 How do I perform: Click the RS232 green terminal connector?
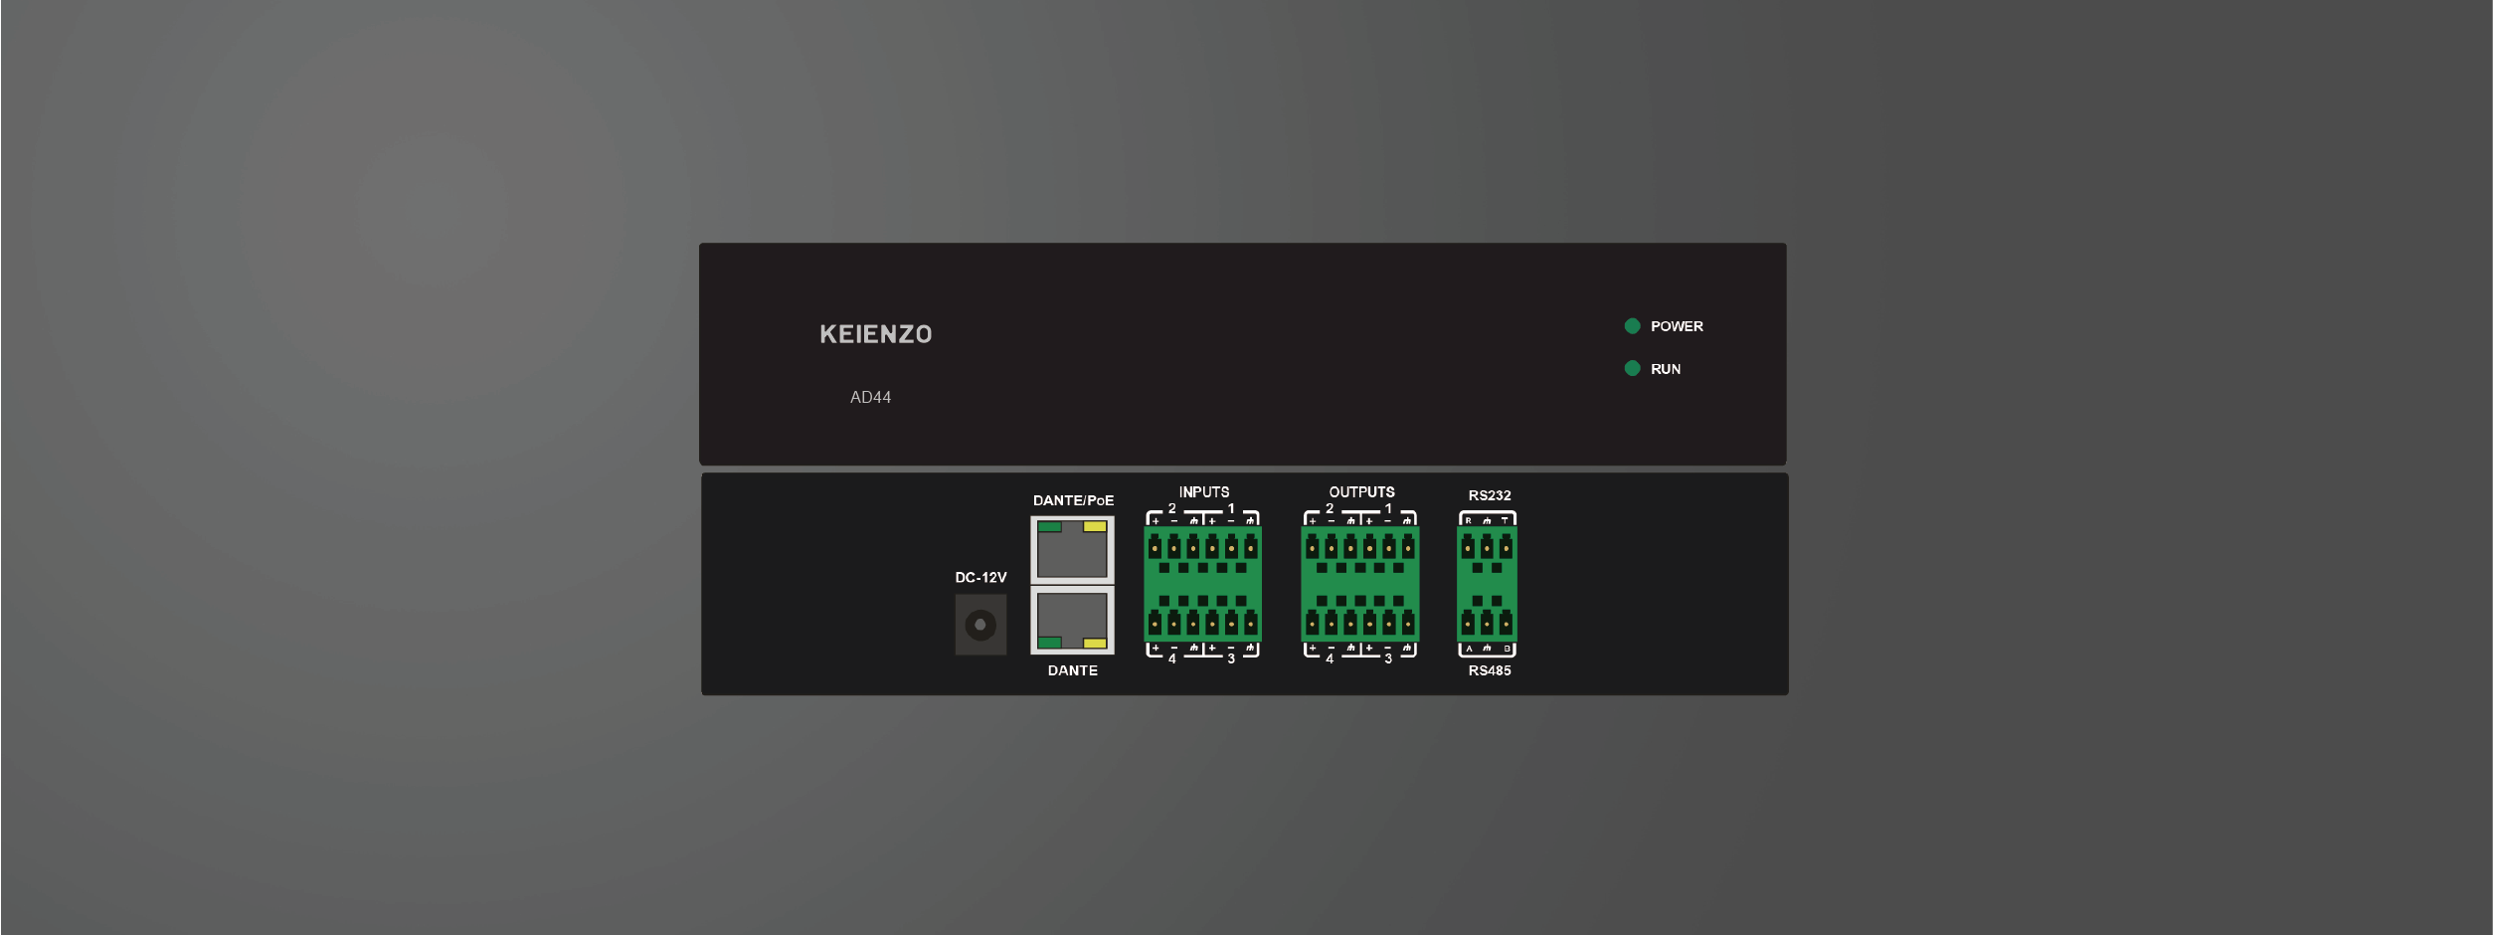[1487, 551]
